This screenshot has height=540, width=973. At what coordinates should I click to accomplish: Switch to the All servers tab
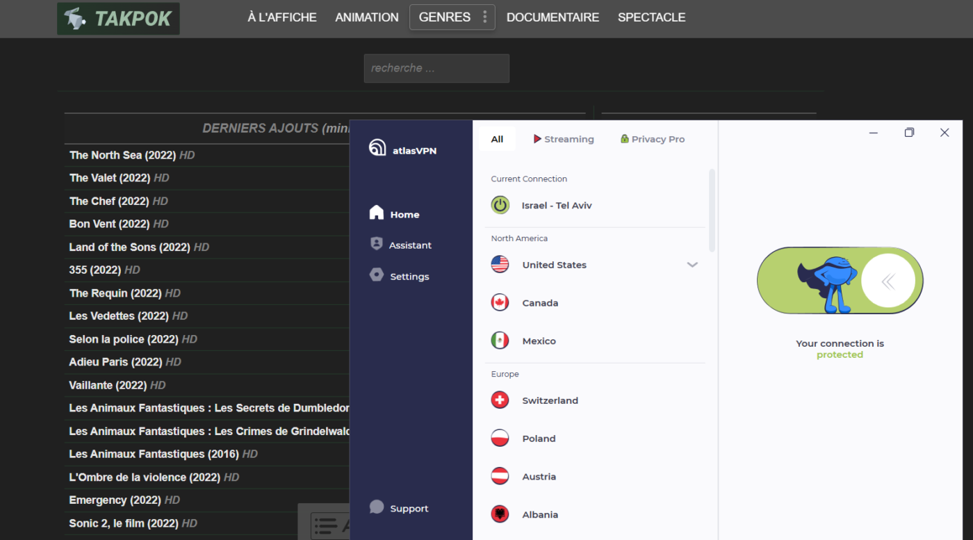click(497, 139)
